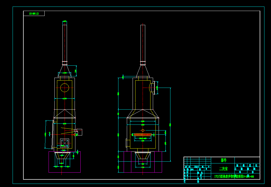Select the crossed square hatch in left view
Image resolution: width=271 pixels, height=187 pixels.
pos(65,143)
